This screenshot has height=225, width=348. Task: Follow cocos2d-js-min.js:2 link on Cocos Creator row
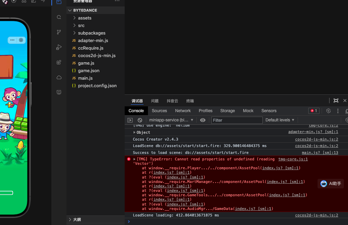(x=316, y=139)
